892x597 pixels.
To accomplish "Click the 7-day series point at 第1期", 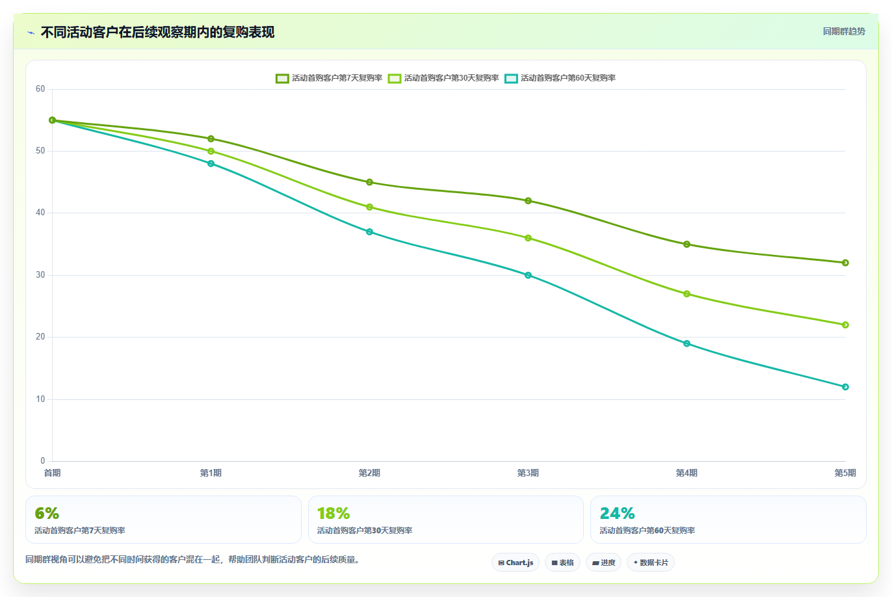I will (211, 139).
